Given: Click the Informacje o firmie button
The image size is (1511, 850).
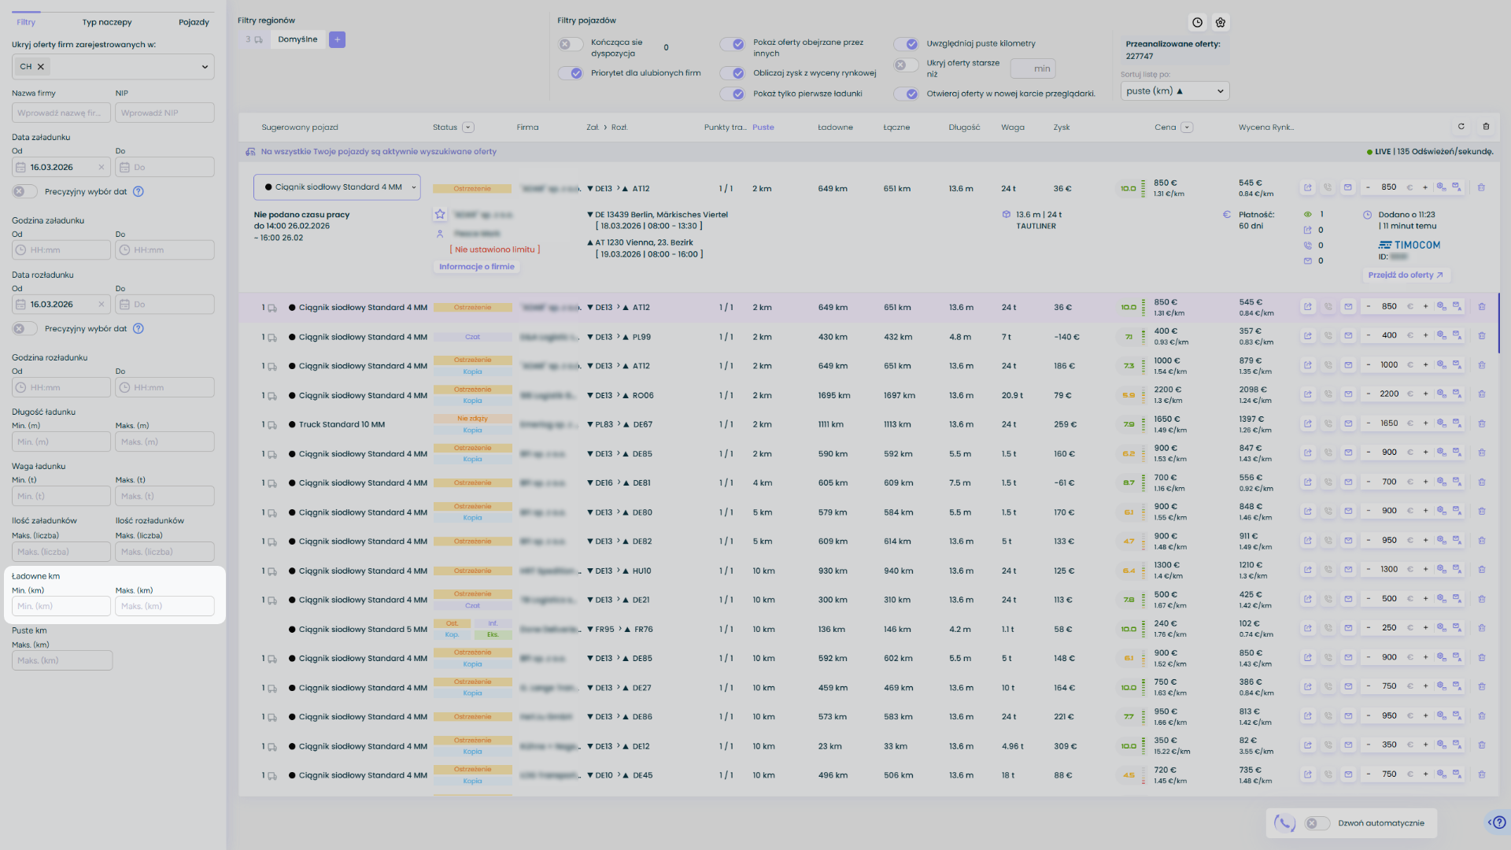Looking at the screenshot, I should click(476, 267).
